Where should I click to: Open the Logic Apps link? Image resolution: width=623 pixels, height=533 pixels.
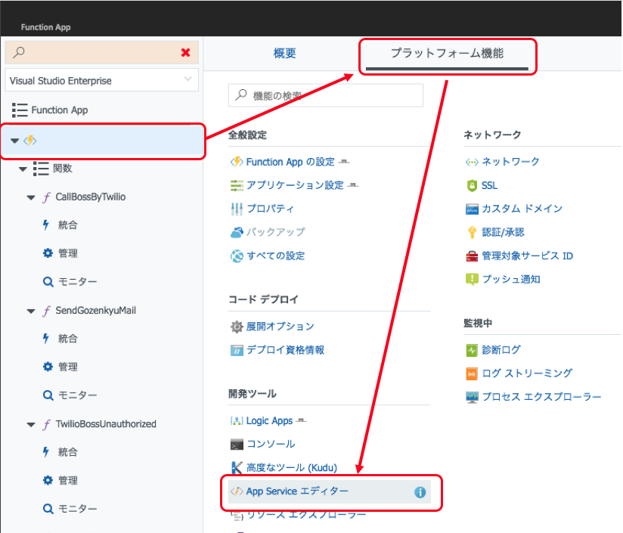(269, 420)
